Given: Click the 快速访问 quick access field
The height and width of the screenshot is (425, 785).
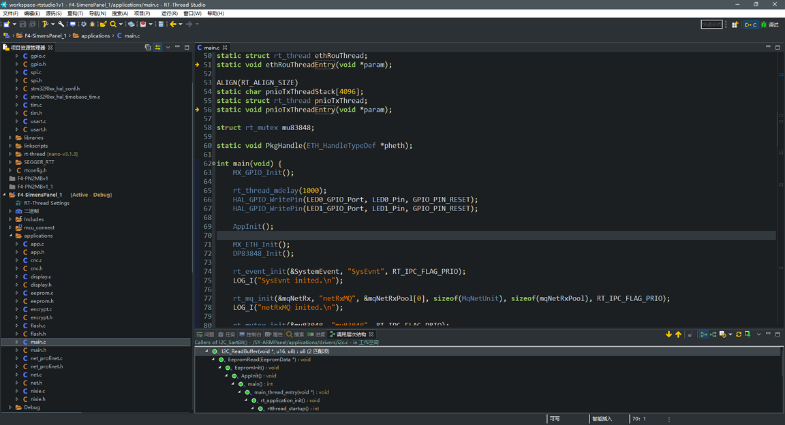Looking at the screenshot, I should click(711, 25).
